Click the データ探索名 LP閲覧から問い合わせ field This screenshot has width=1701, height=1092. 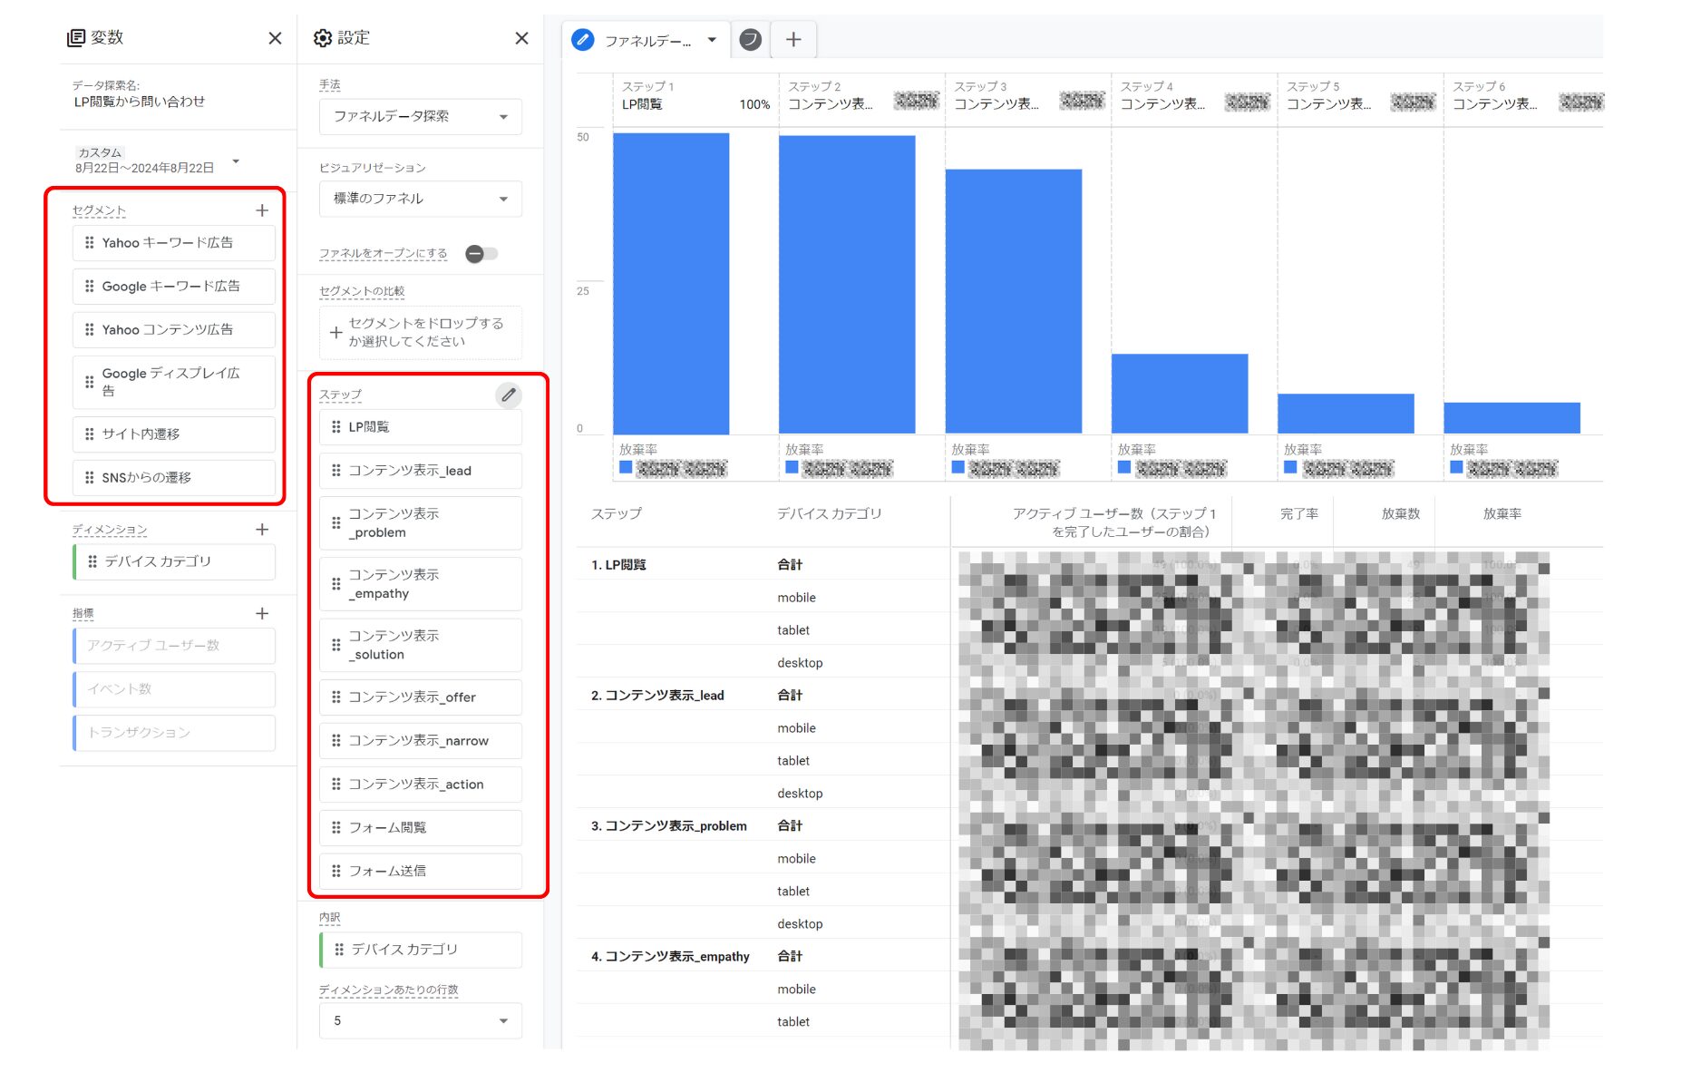(140, 102)
